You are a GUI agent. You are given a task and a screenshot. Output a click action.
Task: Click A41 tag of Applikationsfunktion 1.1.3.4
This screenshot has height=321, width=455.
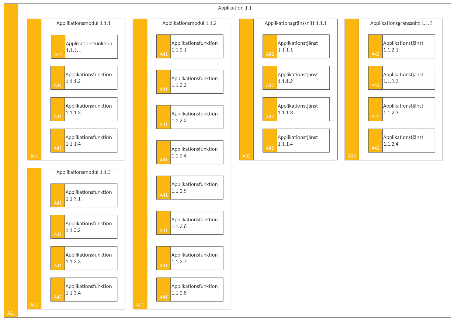point(58,297)
